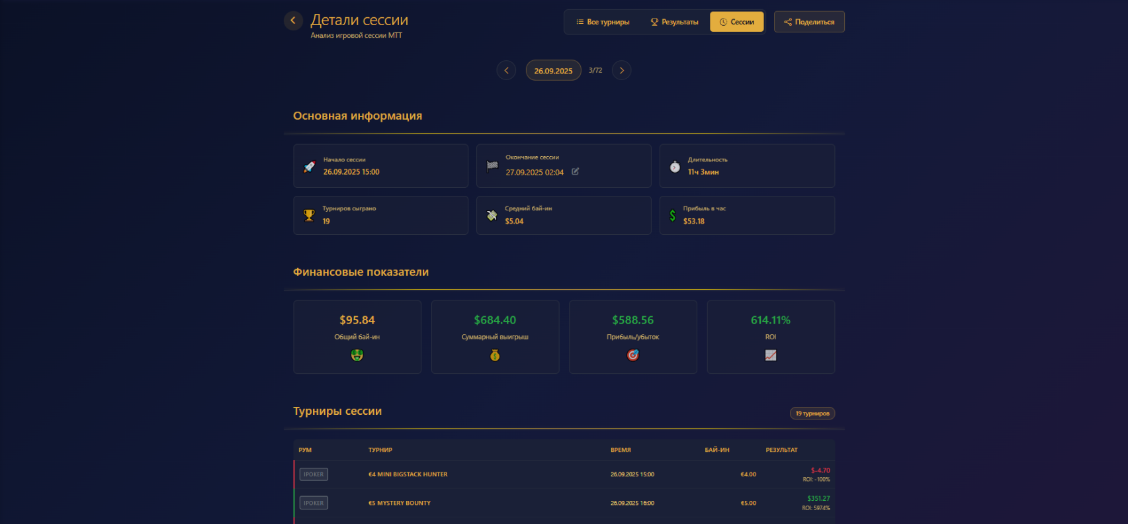This screenshot has height=524, width=1128.
Task: Click the РУМ column header
Action: coord(305,450)
